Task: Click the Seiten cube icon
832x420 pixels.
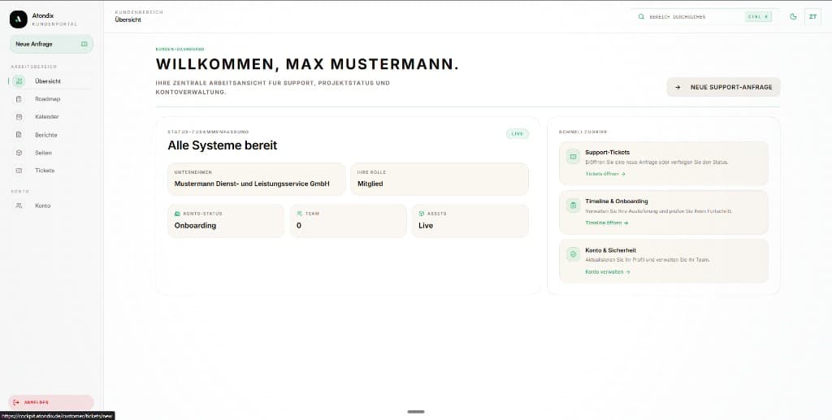Action: tap(19, 153)
